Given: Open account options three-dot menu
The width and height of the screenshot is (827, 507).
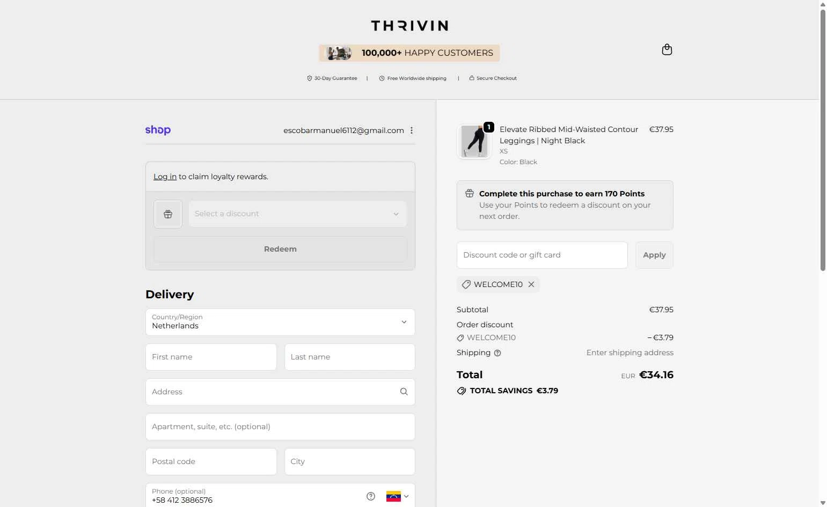Looking at the screenshot, I should click(x=412, y=130).
